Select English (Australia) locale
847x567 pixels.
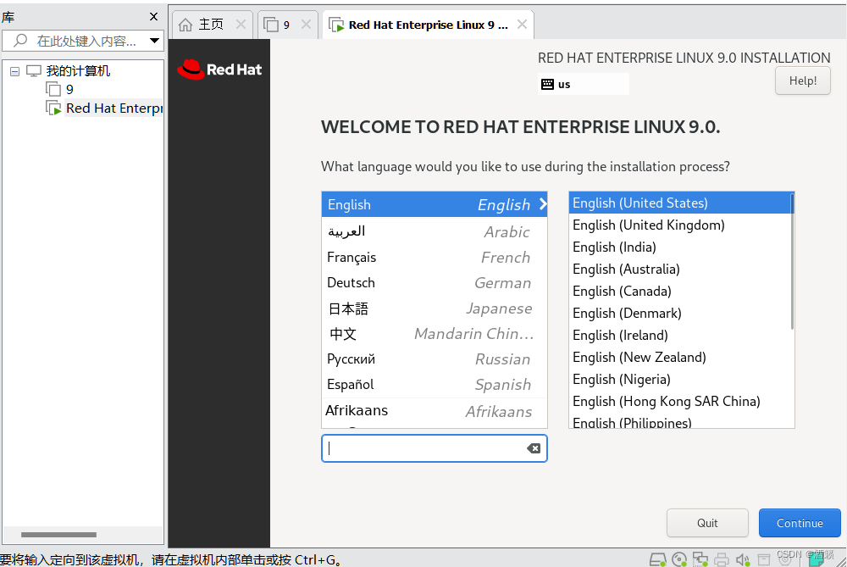[x=679, y=270]
